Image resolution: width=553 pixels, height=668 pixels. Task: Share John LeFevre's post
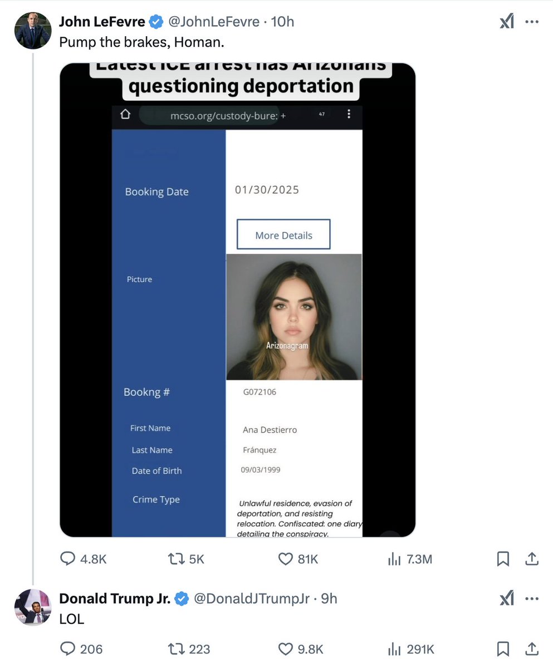[x=532, y=558]
